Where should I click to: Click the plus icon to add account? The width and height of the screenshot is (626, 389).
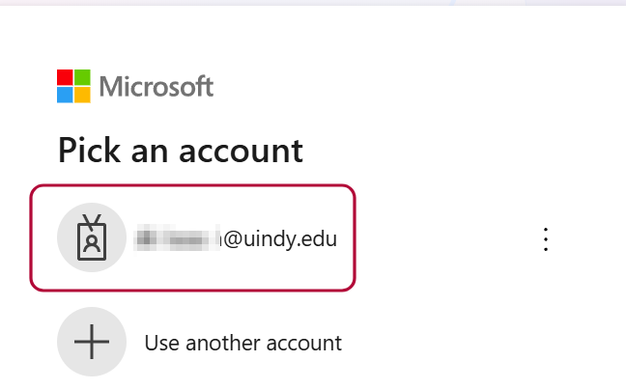tap(92, 342)
